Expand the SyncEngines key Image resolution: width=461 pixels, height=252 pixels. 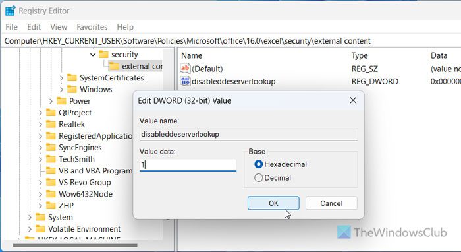pos(40,148)
